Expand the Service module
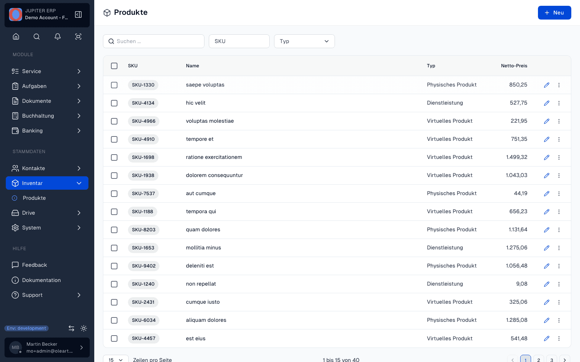This screenshot has height=362, width=580. (47, 71)
